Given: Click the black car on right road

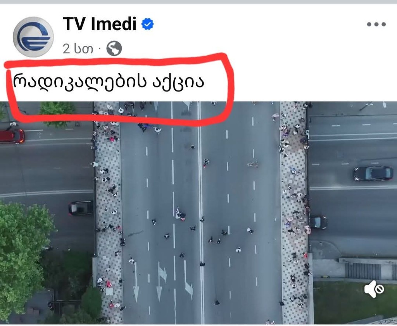Looking at the screenshot, I should point(373,173).
